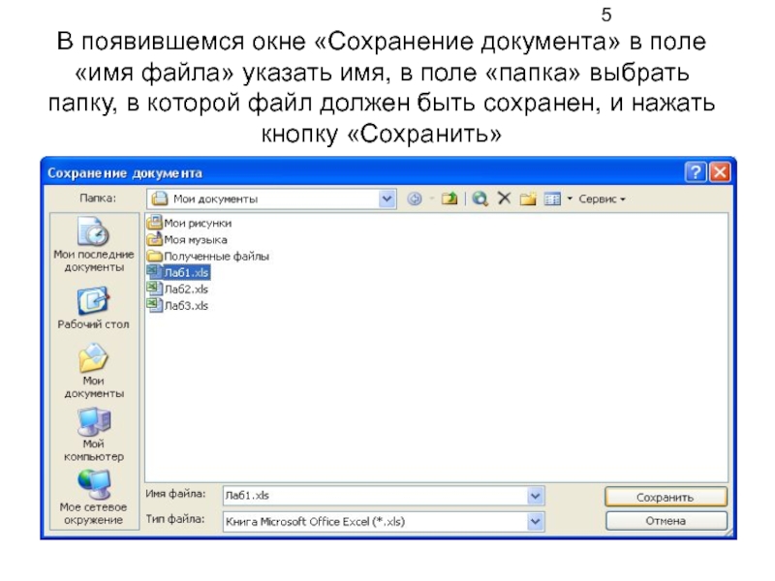
Task: Click the Сохранить button
Action: tap(666, 497)
